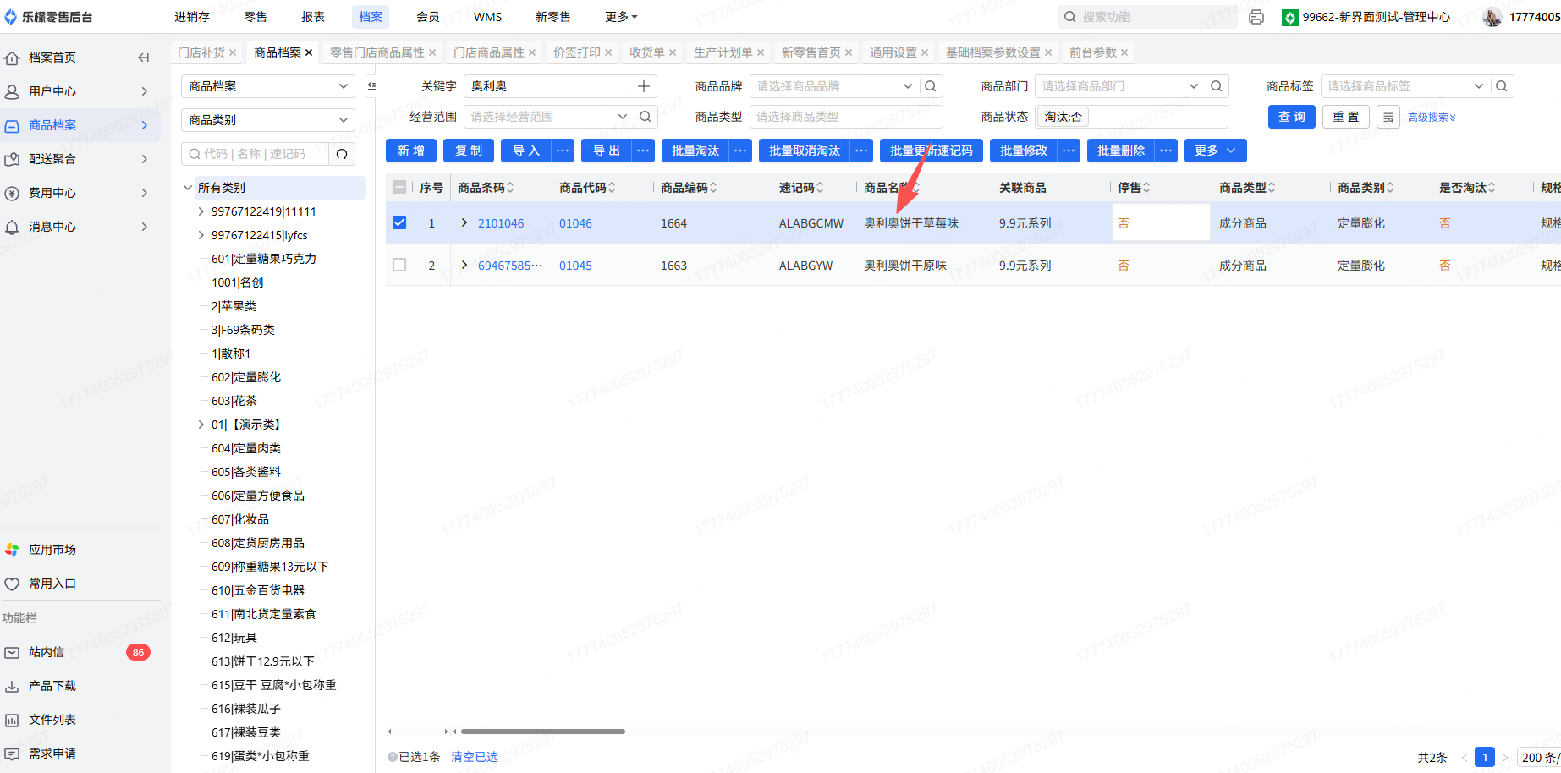This screenshot has width=1561, height=773.
Task: Click the search icon beside 商品品牌
Action: click(931, 86)
